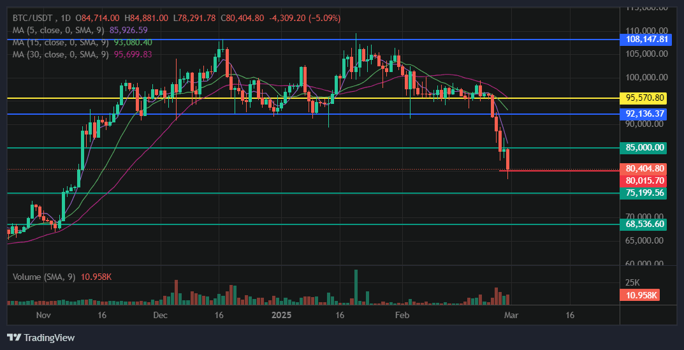Click the 105,000.00 price scale tick
Viewport: 684px width, 350px height.
tap(646, 54)
